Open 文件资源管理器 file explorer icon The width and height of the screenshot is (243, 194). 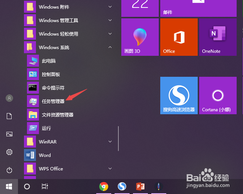[x=33, y=115]
